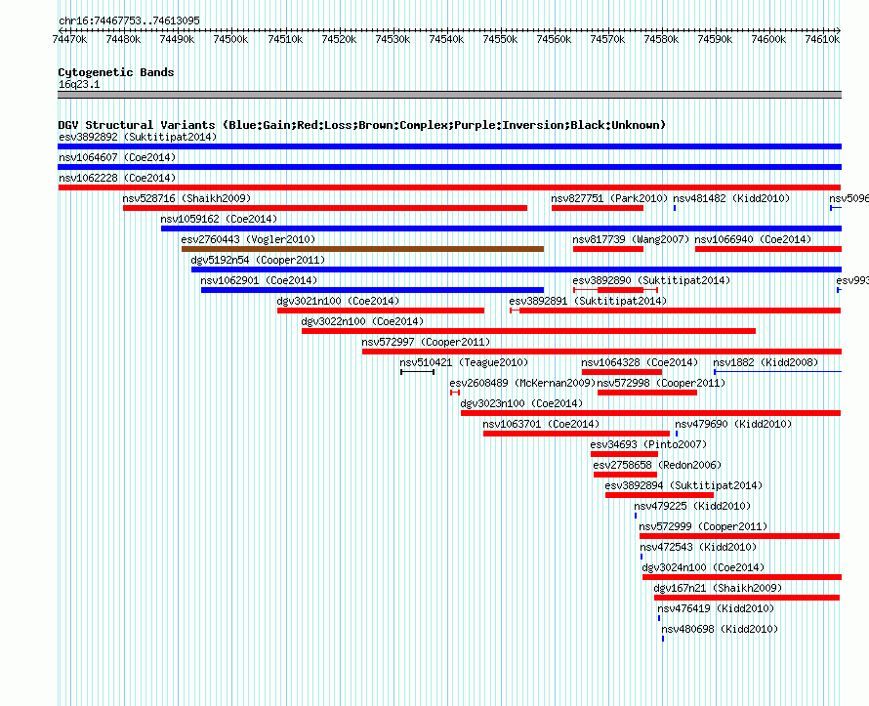Click the 74580k ruler position
Viewport: 869px width, 706px height.
point(661,39)
